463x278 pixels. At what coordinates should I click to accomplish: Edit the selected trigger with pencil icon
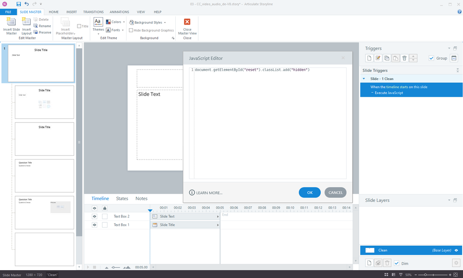click(378, 58)
